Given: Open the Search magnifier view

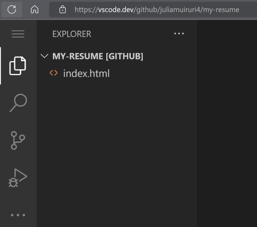Looking at the screenshot, I should [x=18, y=103].
